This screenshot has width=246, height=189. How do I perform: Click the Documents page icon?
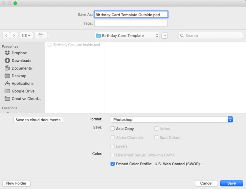coord(7,68)
